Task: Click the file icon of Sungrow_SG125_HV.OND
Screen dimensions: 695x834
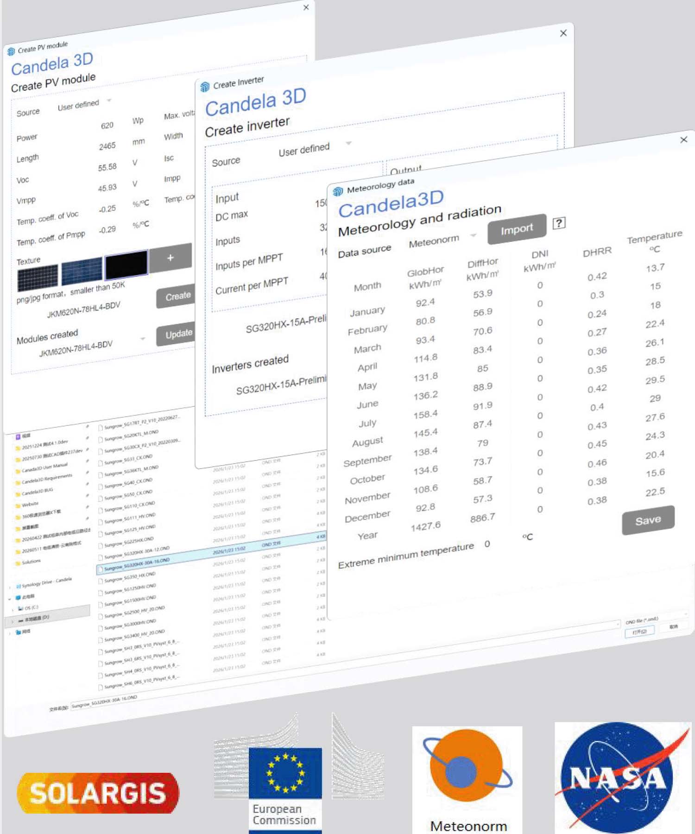Action: [x=101, y=533]
